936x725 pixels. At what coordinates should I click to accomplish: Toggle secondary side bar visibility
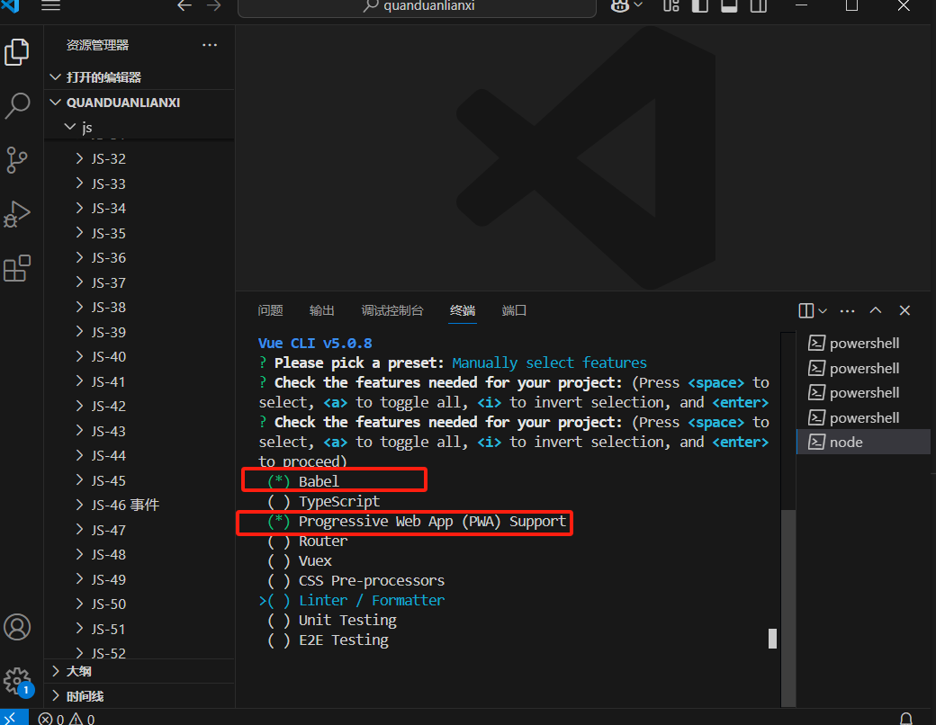[758, 6]
